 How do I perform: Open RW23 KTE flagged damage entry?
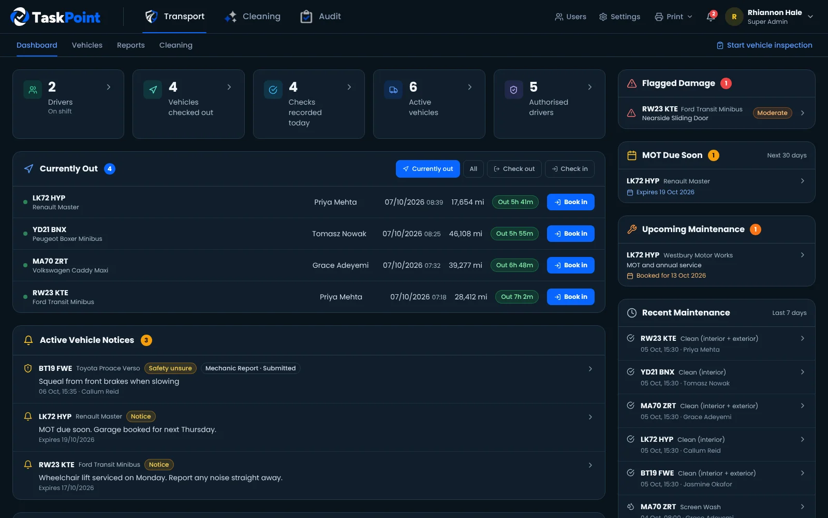click(x=716, y=113)
